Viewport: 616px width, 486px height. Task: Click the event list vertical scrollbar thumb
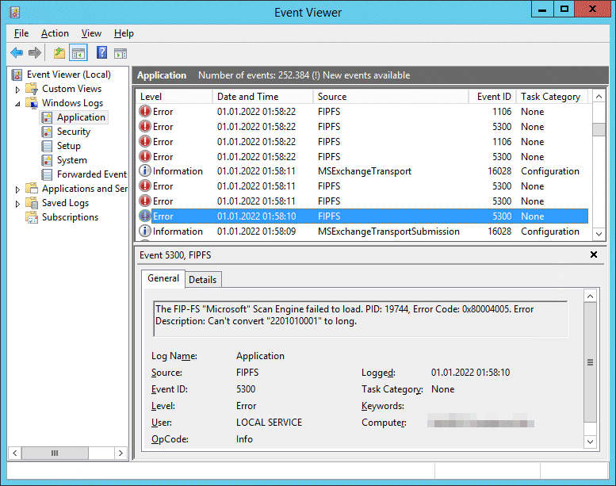[x=599, y=129]
